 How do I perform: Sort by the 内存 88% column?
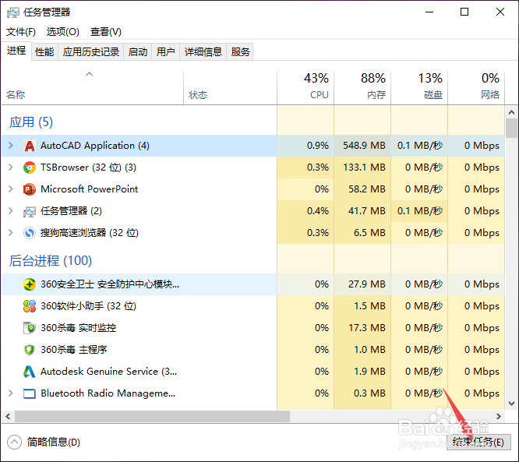(x=362, y=88)
